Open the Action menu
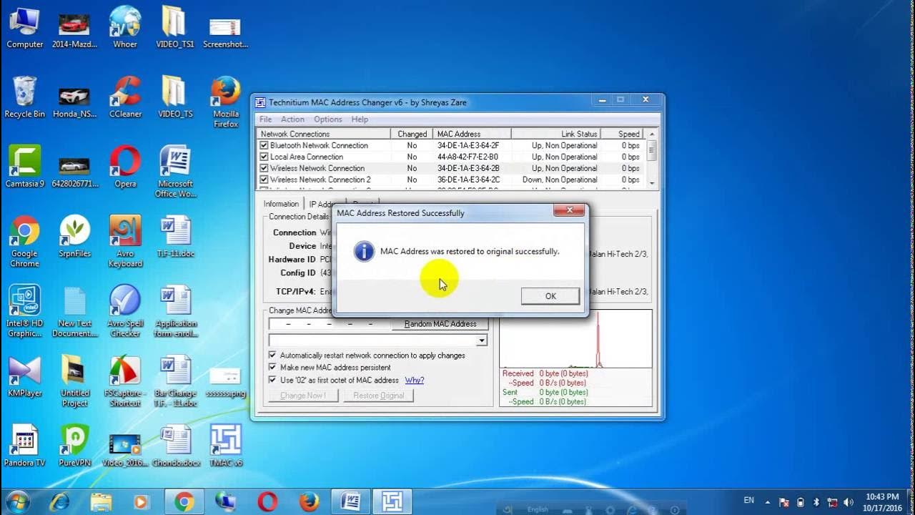Screen dimensions: 915x515 pos(292,119)
